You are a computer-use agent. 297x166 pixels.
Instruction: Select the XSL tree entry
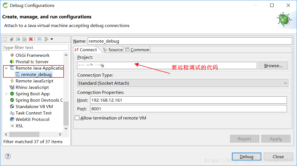(x=19, y=126)
